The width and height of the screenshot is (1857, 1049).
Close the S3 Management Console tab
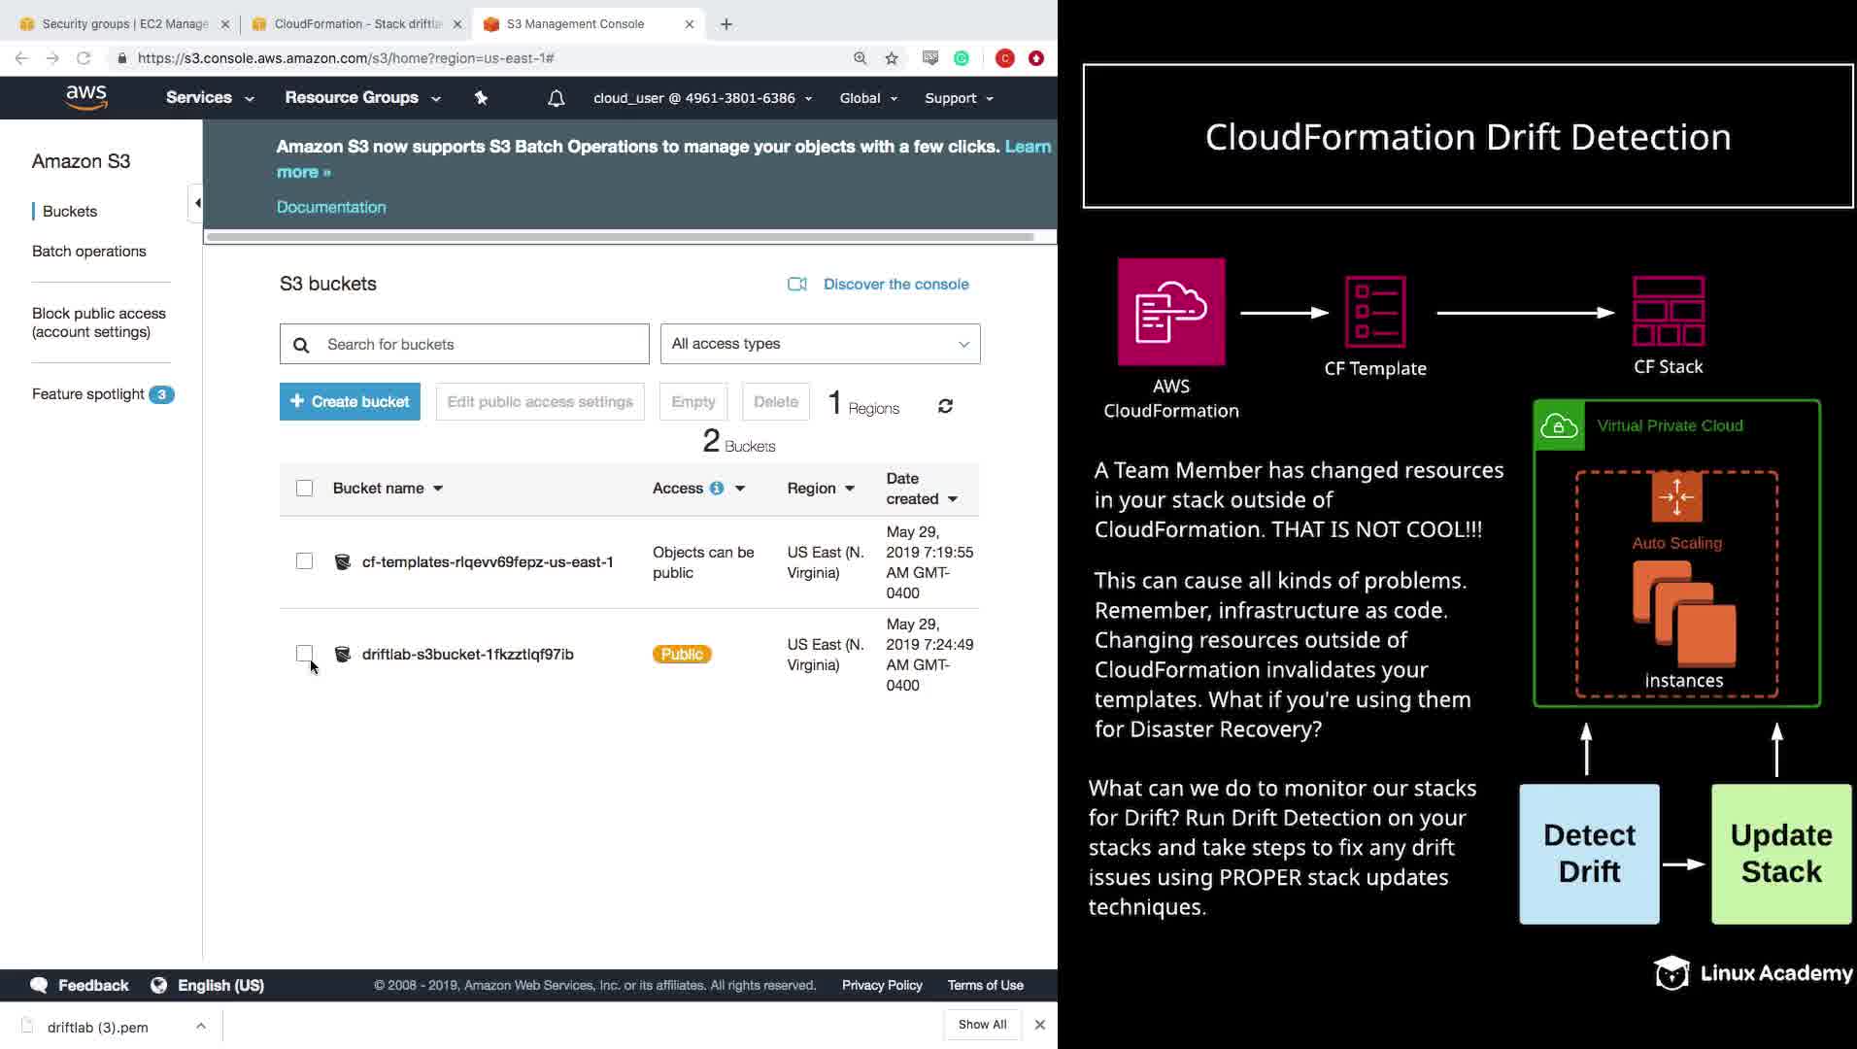click(x=690, y=24)
